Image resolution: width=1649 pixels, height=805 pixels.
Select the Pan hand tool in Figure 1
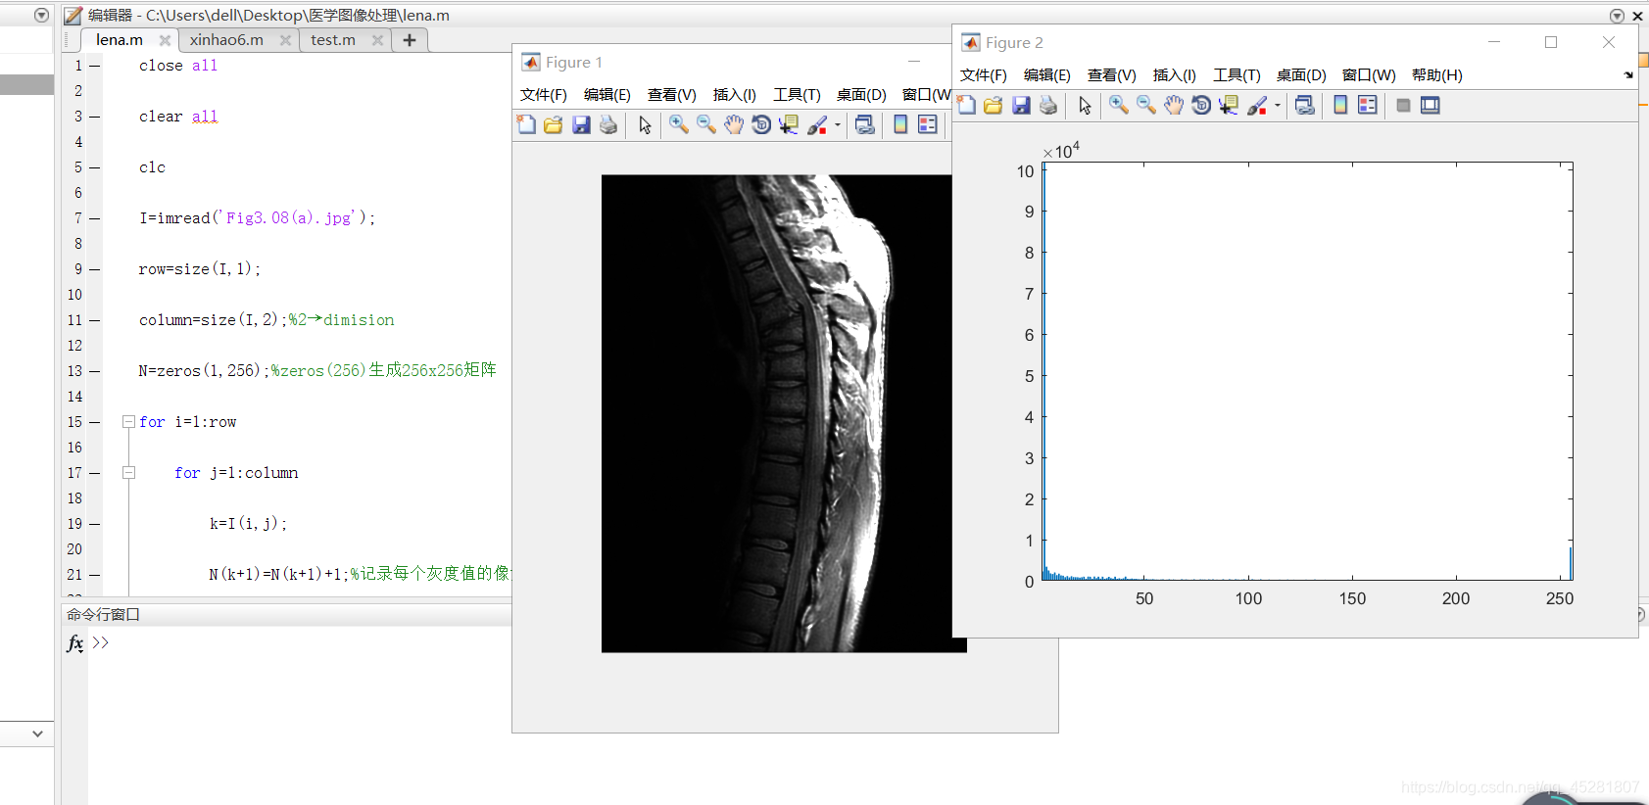point(734,124)
